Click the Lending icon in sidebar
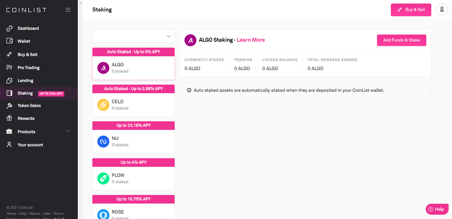This screenshot has width=452, height=219. 9,80
